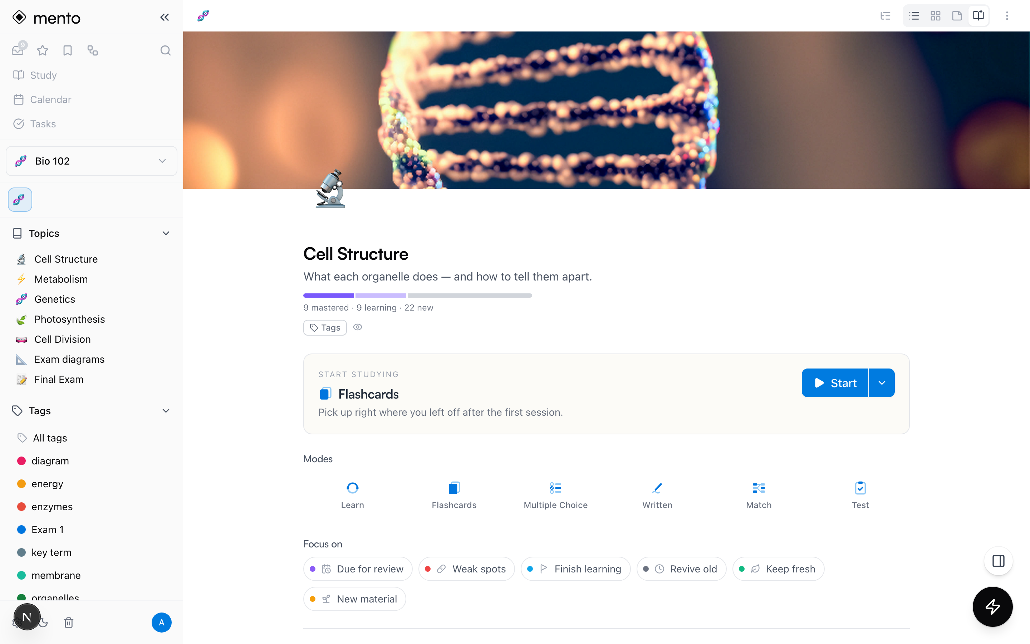This screenshot has height=644, width=1030.
Task: Open the Bio 102 course dropdown
Action: [x=92, y=161]
